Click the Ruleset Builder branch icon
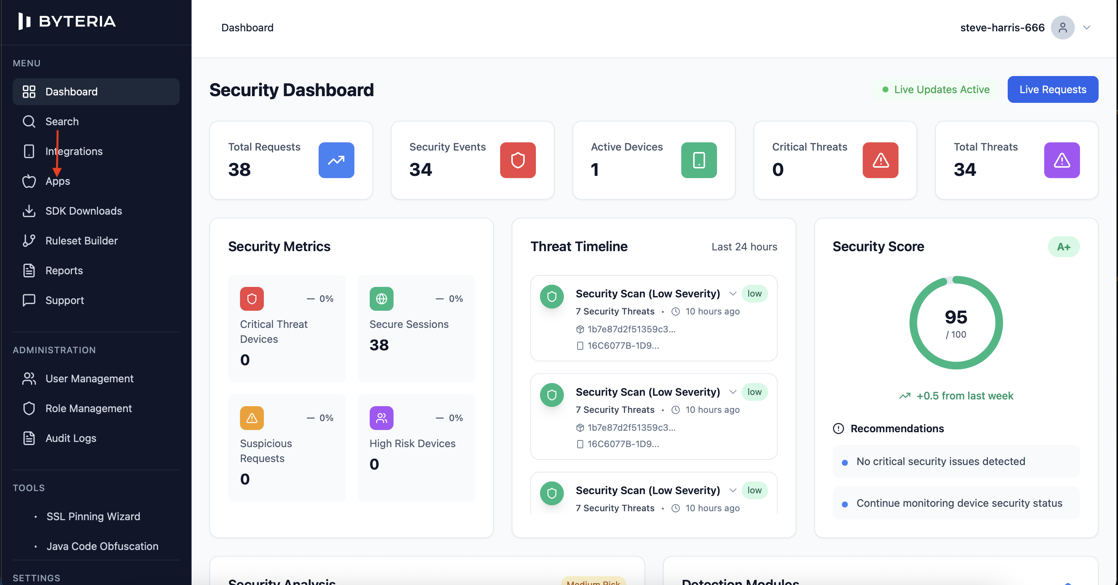 [x=29, y=241]
